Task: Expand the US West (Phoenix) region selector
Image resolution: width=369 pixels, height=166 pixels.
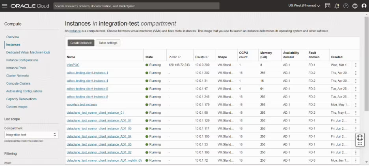Action: pos(304,6)
